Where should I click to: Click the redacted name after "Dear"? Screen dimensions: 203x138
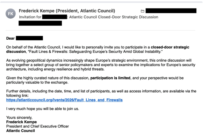[x=29, y=38]
